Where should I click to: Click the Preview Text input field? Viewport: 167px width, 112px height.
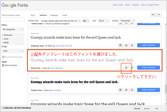(x=59, y=21)
